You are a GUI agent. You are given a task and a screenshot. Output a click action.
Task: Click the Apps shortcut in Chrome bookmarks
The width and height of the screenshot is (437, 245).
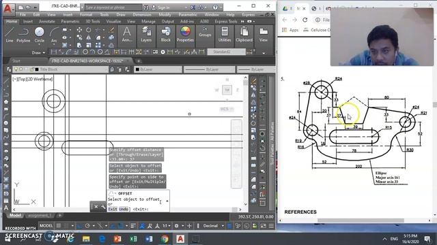coord(290,30)
